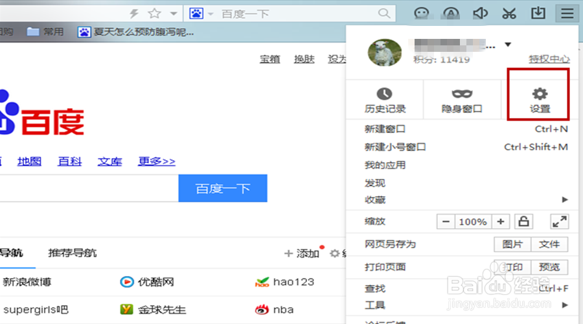
Task: Open search engine selector dropdown arrow
Action: (x=211, y=14)
